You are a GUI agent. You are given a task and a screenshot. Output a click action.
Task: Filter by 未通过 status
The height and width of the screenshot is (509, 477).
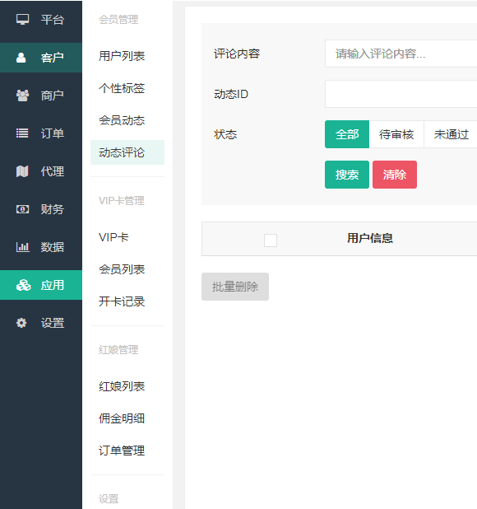coord(451,134)
